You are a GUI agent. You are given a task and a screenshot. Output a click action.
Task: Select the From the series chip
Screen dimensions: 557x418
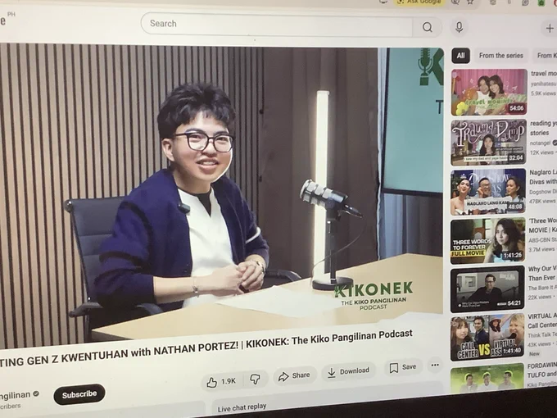point(500,56)
